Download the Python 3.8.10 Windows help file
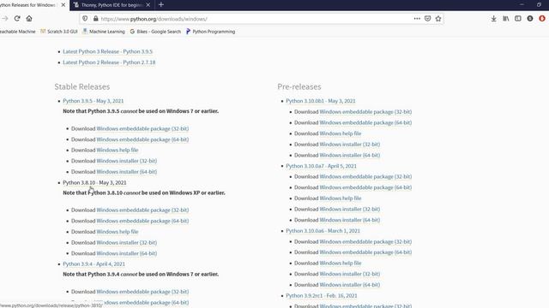 pos(118,232)
